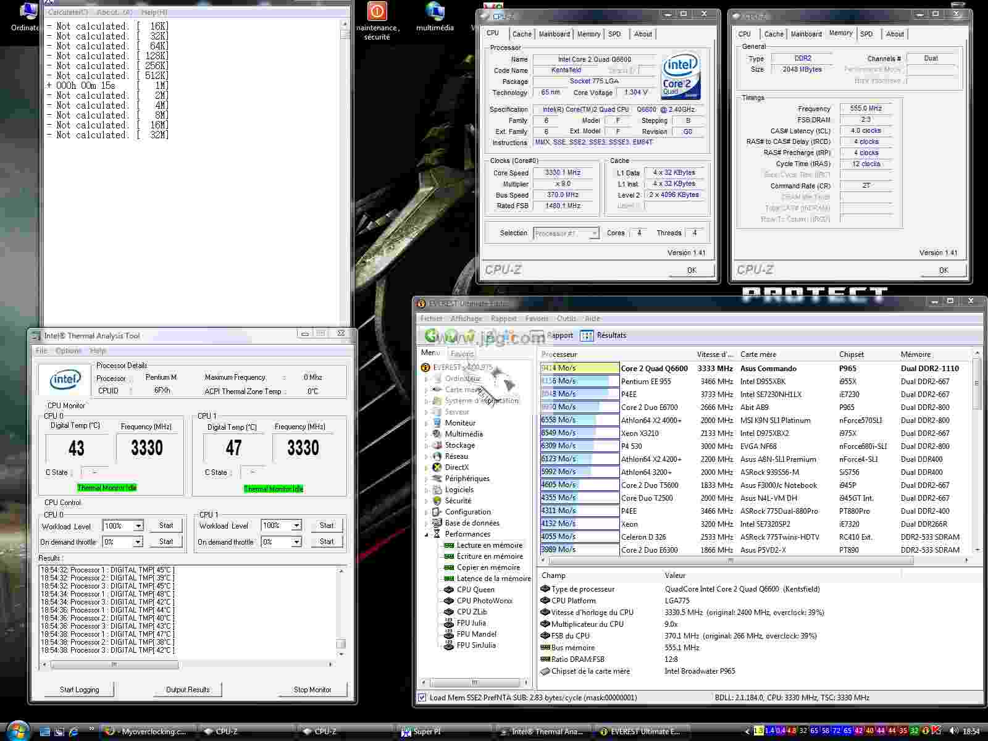Open the CPU Queen benchmark

[x=475, y=590]
